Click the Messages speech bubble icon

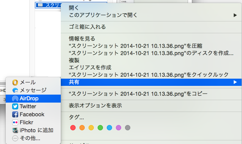pos(15,90)
